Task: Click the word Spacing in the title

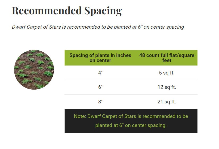Action: 103,11
